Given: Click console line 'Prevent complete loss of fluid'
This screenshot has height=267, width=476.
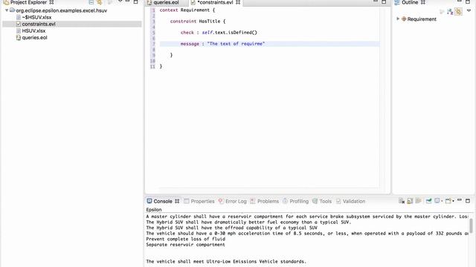Looking at the screenshot, I should click(x=185, y=239).
